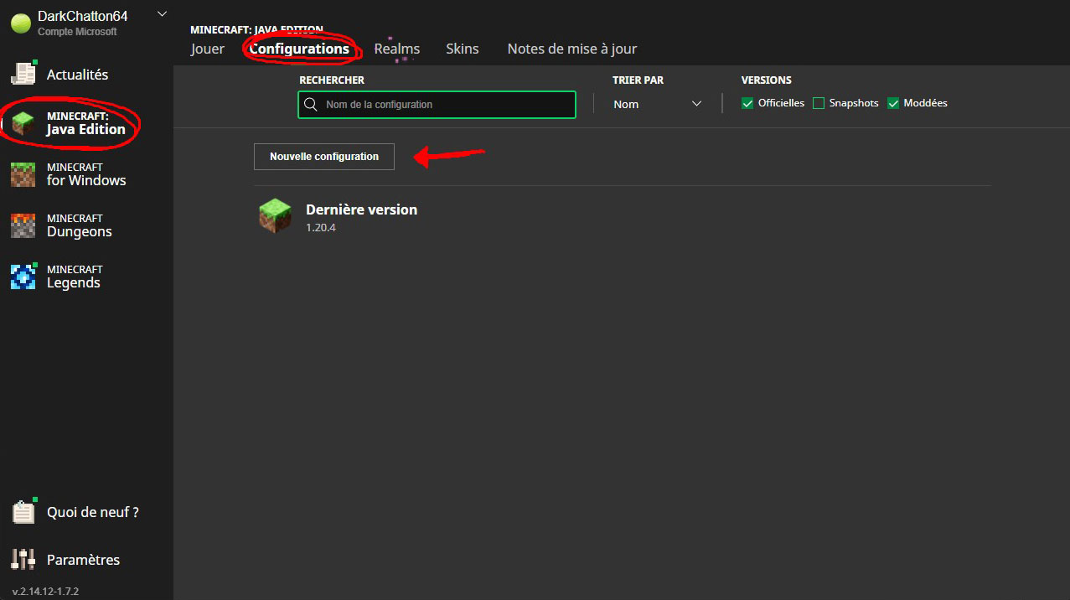Select the Dernière version configuration entry
Screen dimensions: 1070x600
622,217
